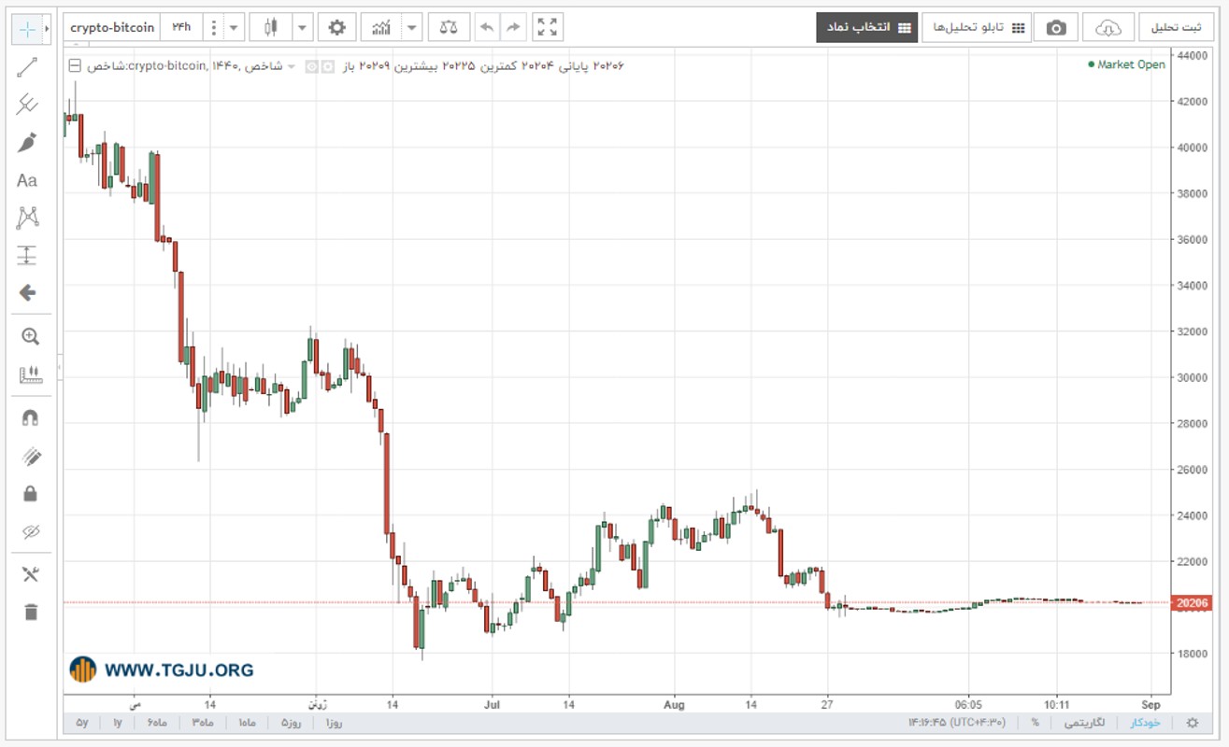Viewport: 1229px width, 747px height.
Task: Open the chart style dropdown arrow
Action: click(x=303, y=28)
